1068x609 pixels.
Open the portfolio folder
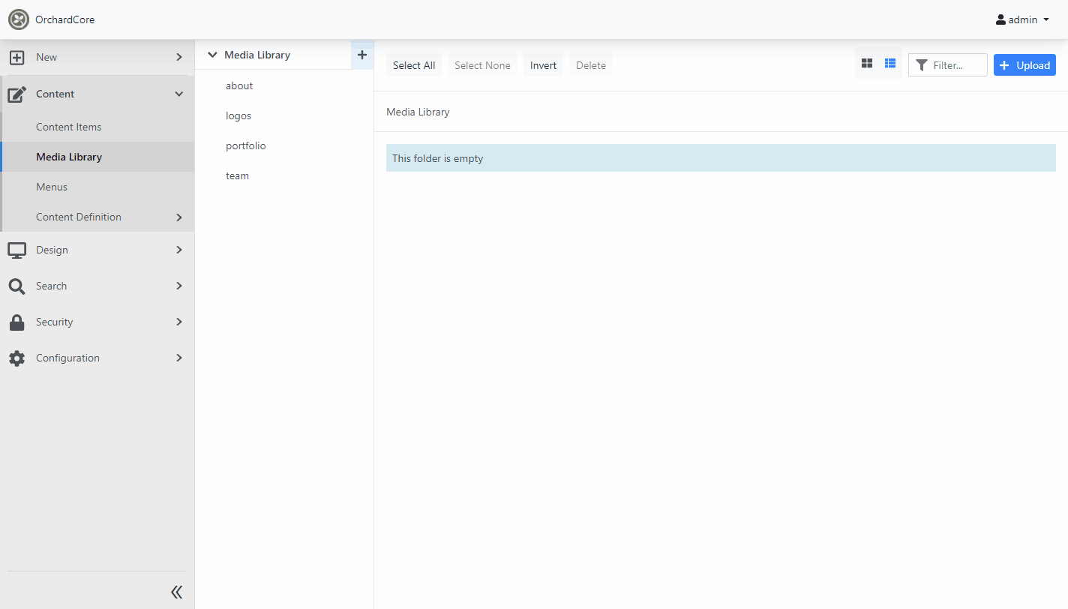point(246,145)
